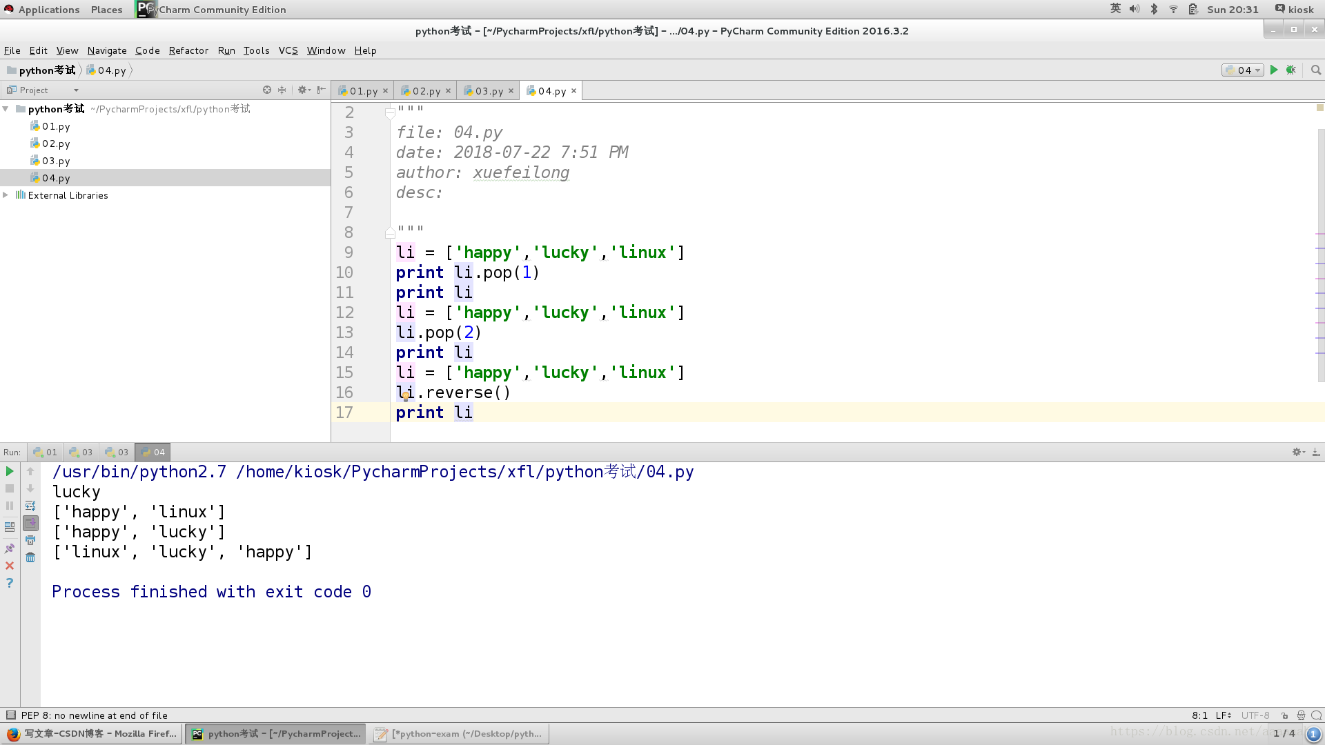Open the 04 run configuration dropdown
The image size is (1325, 745).
click(1243, 70)
